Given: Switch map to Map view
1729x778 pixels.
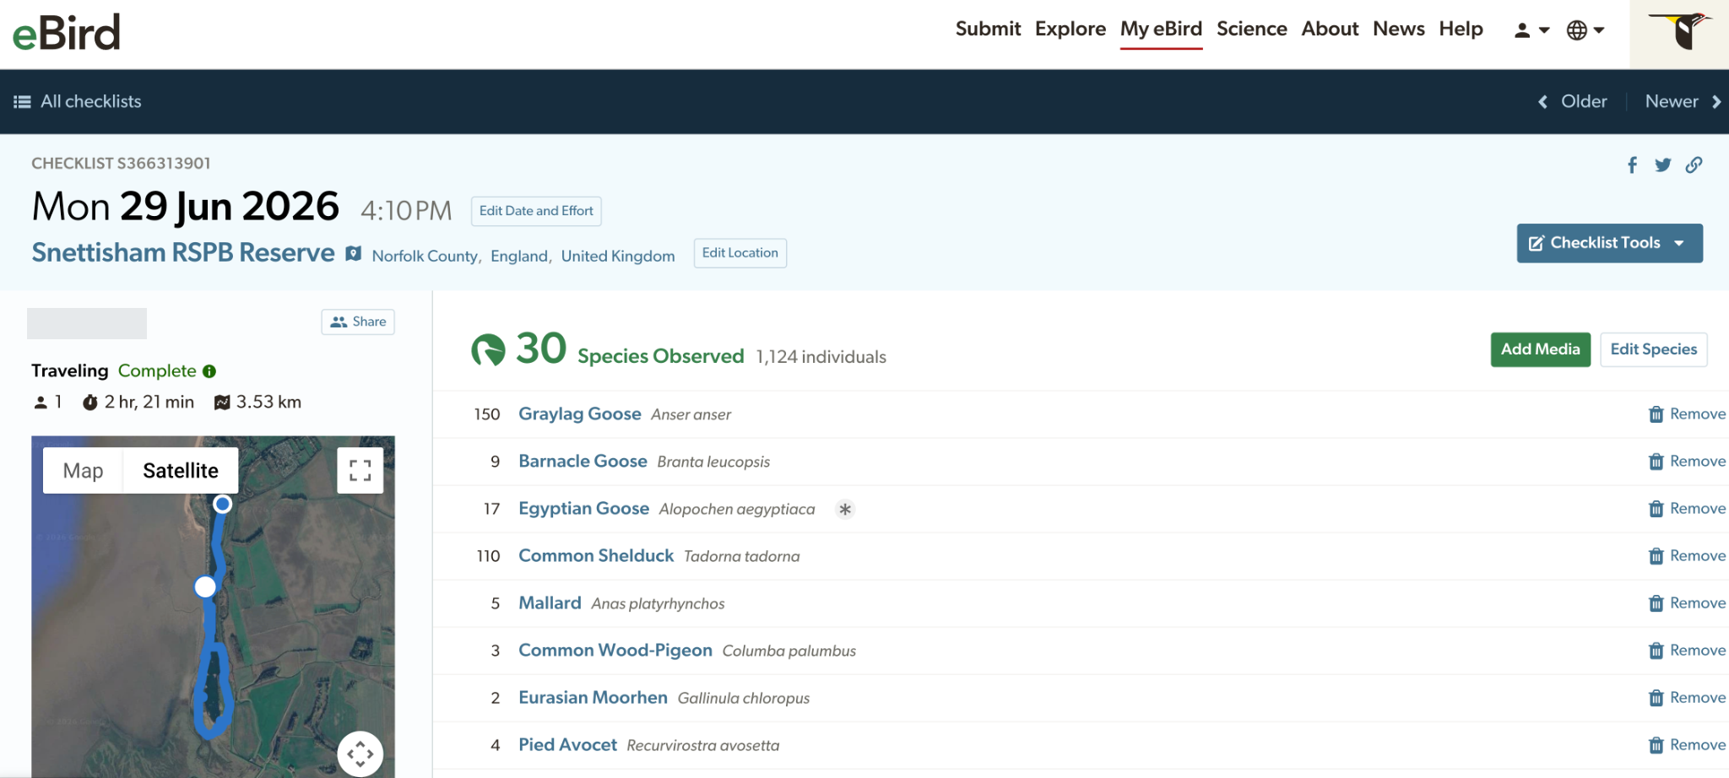Looking at the screenshot, I should [83, 471].
